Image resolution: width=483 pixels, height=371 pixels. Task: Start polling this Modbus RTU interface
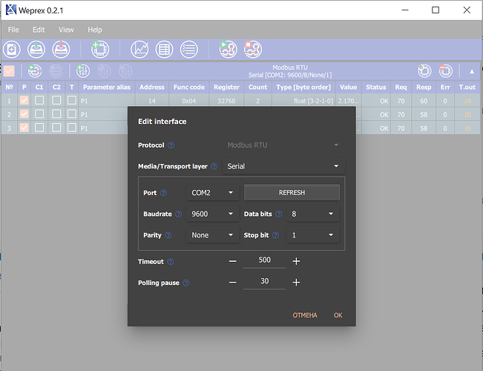35,71
